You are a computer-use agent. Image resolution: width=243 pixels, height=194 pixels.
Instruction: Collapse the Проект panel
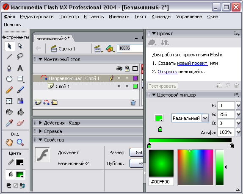154,33
